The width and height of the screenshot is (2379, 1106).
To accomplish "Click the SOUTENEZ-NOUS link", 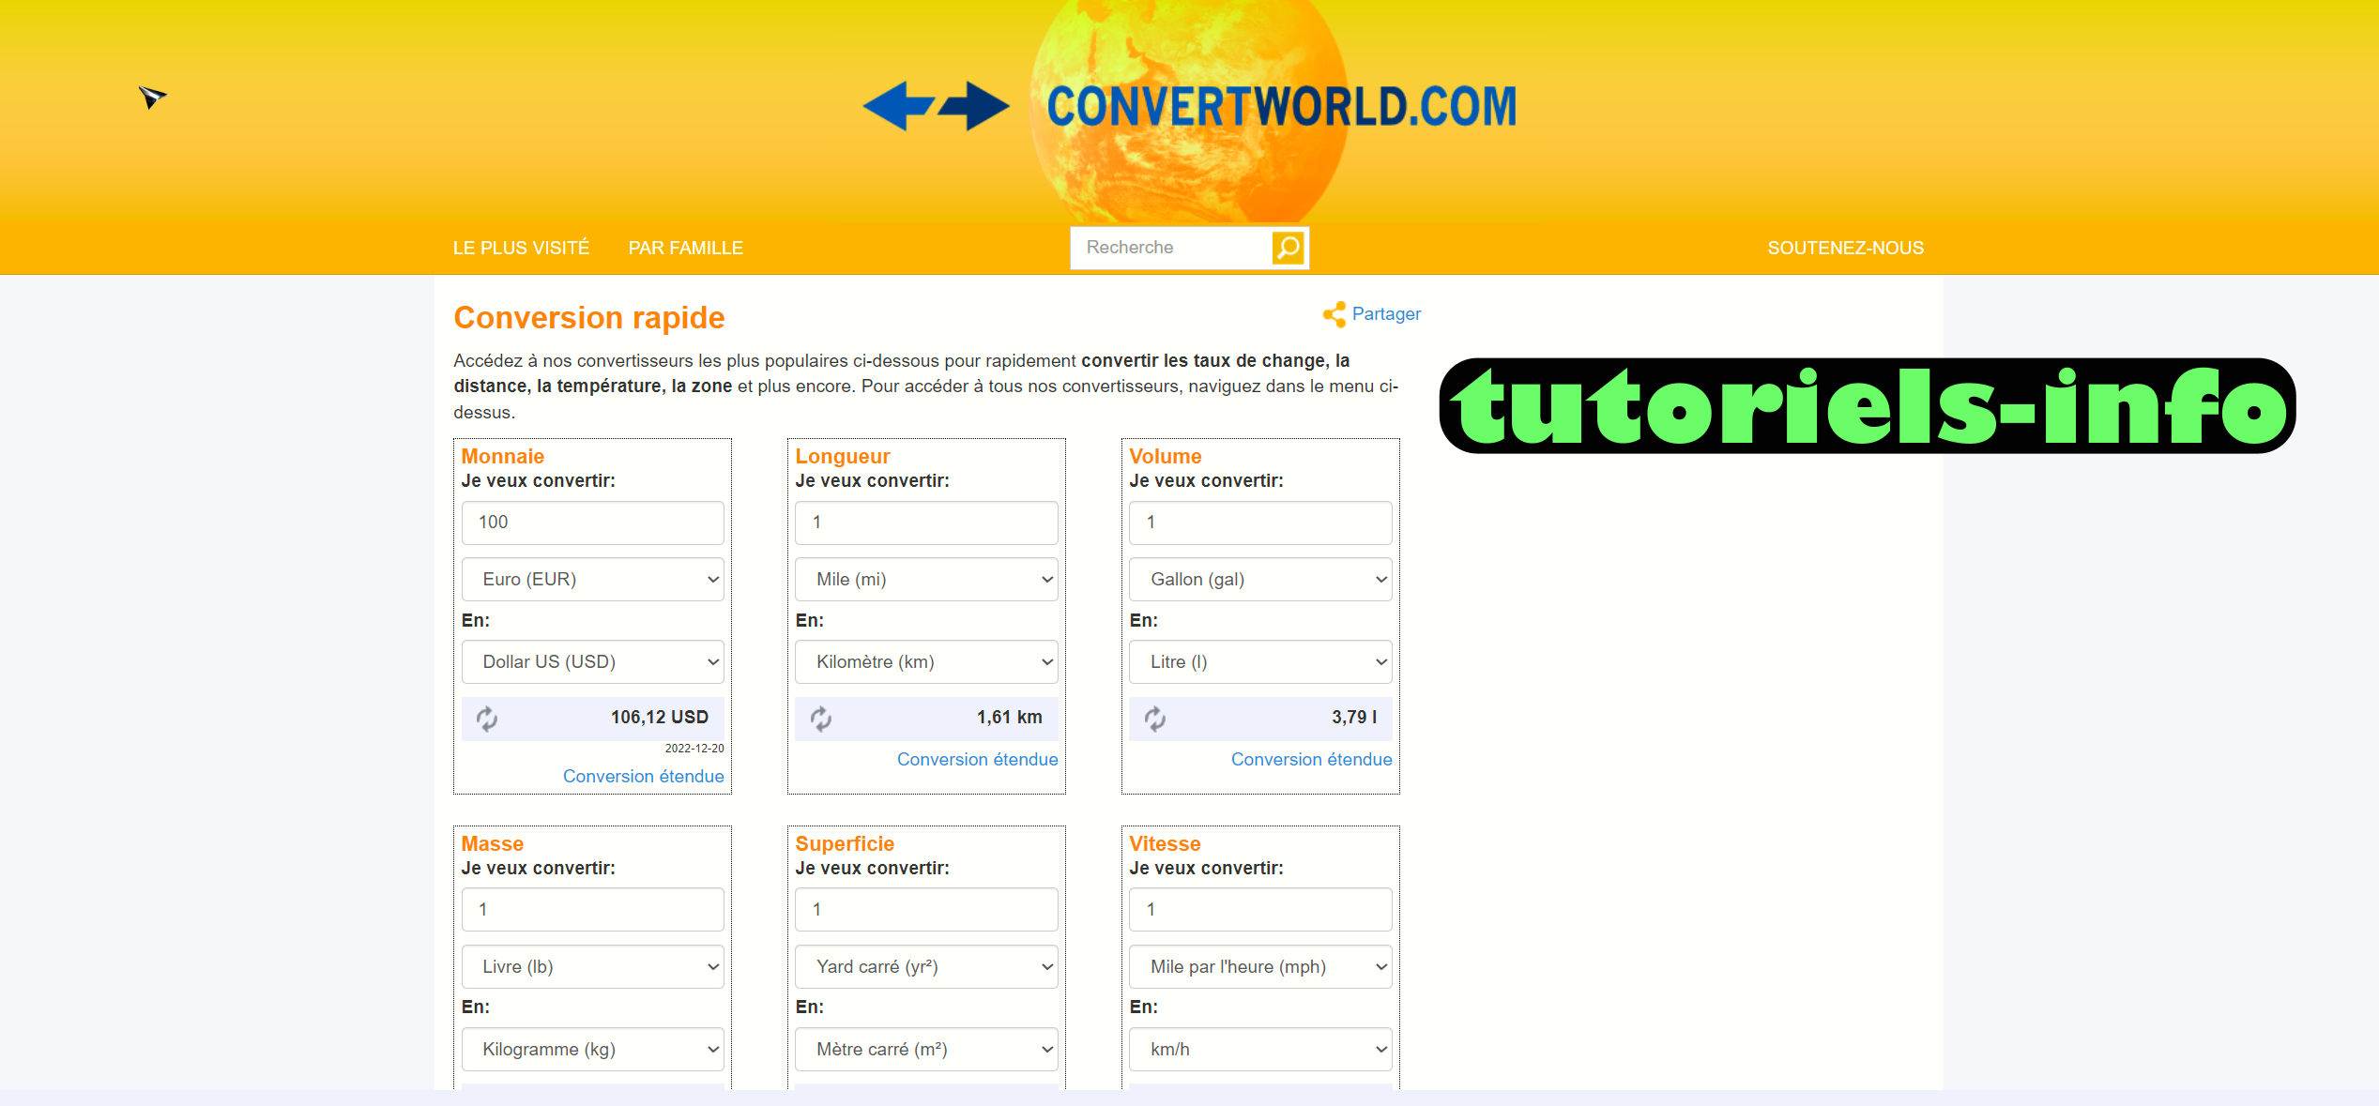I will click(x=1845, y=248).
